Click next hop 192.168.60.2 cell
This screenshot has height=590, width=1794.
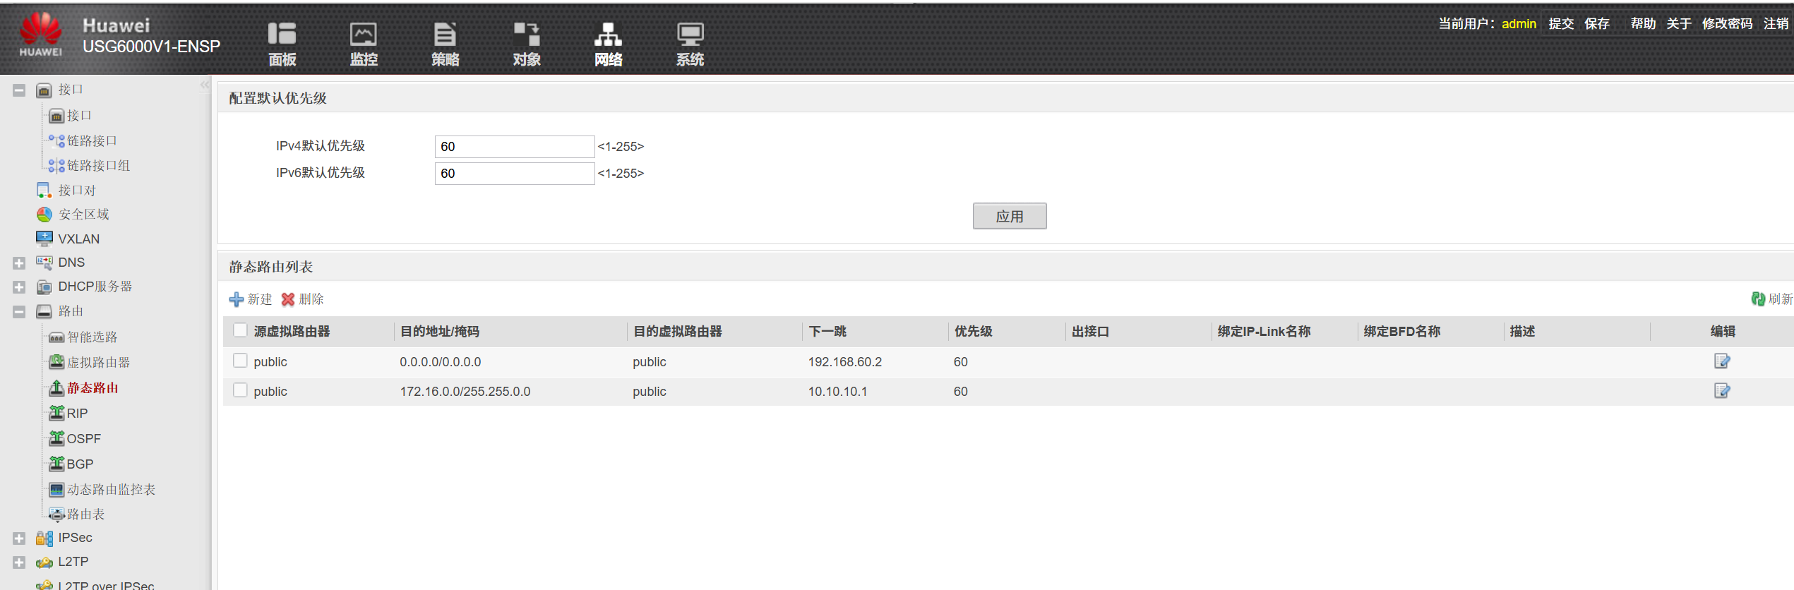coord(845,361)
